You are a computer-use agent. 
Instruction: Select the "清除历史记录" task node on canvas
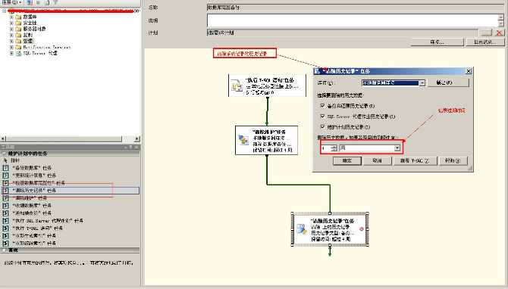(330, 230)
